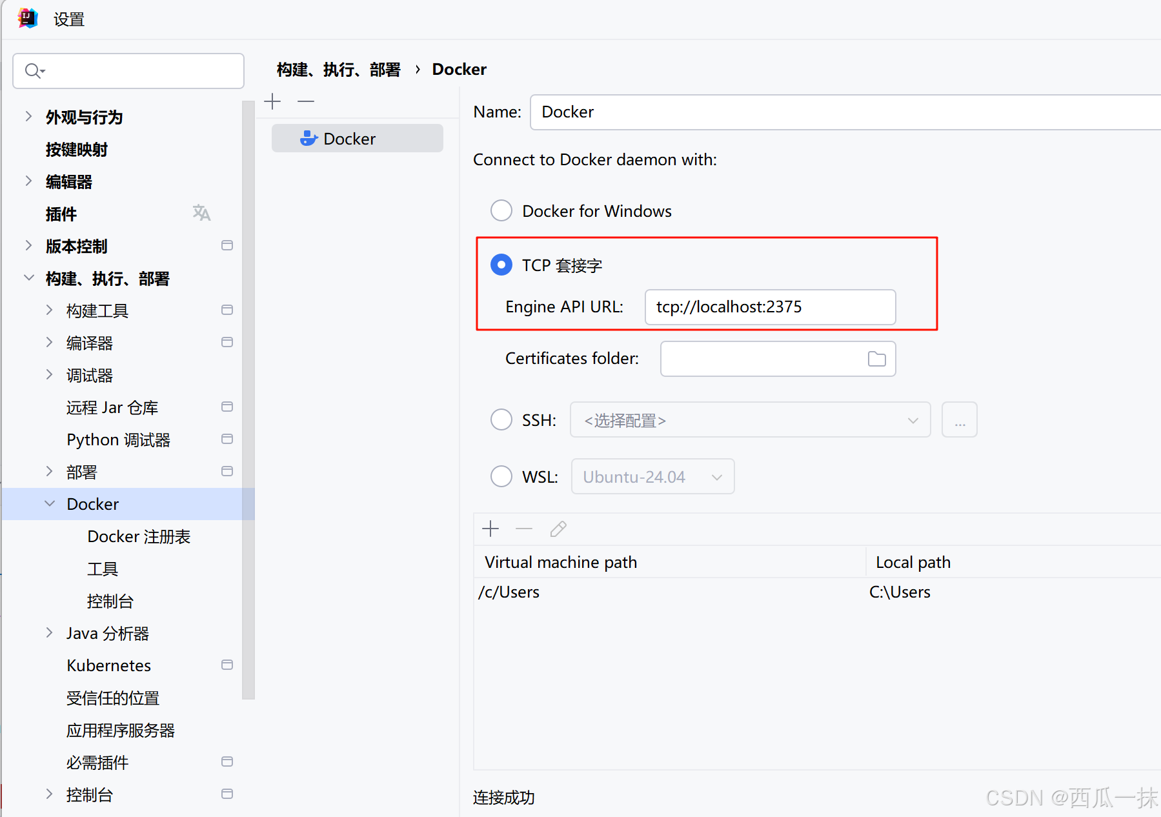Open the Docker 注册表 settings page

coord(139,537)
